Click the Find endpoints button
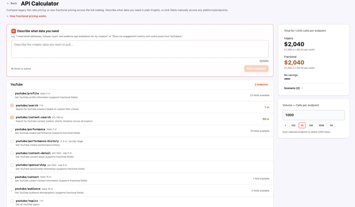 (x=256, y=69)
